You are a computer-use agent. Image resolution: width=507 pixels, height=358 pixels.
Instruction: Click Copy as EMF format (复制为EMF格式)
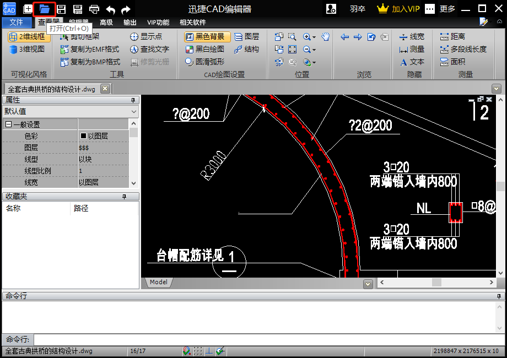(x=90, y=49)
